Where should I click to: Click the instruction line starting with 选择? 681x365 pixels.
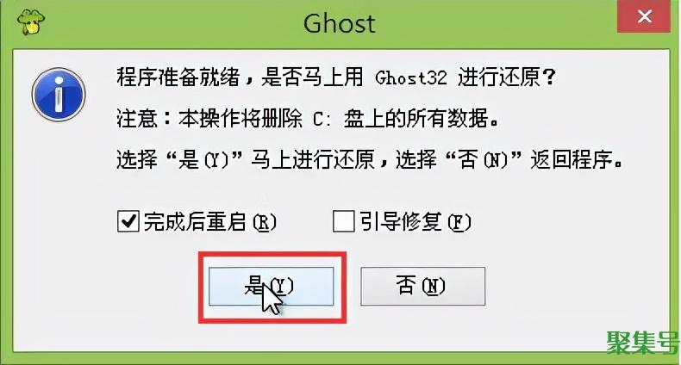point(371,160)
